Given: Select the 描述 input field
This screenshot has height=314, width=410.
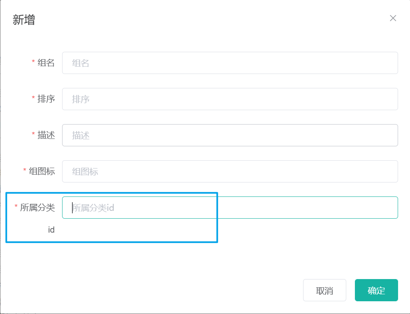Looking at the screenshot, I should (x=230, y=135).
